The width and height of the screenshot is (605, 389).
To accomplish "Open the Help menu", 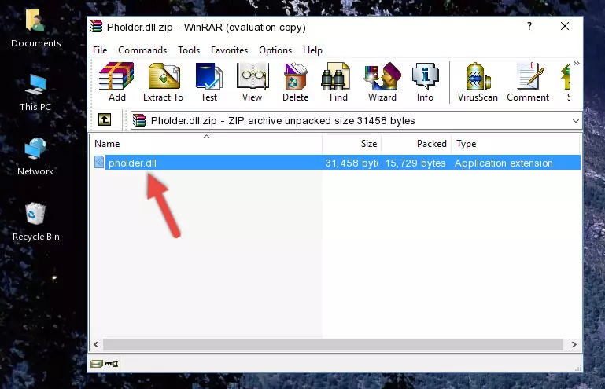I will point(312,50).
